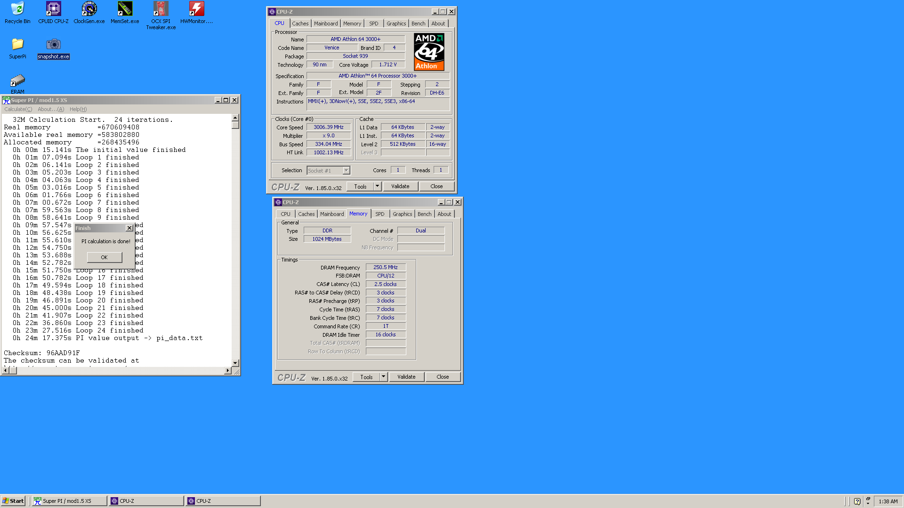Open the Start menu

click(13, 501)
